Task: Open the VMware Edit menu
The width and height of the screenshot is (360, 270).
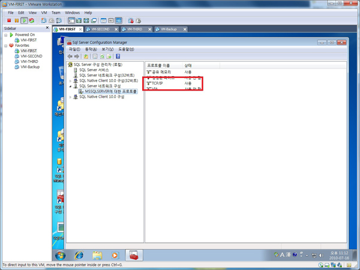Action: coord(21,13)
